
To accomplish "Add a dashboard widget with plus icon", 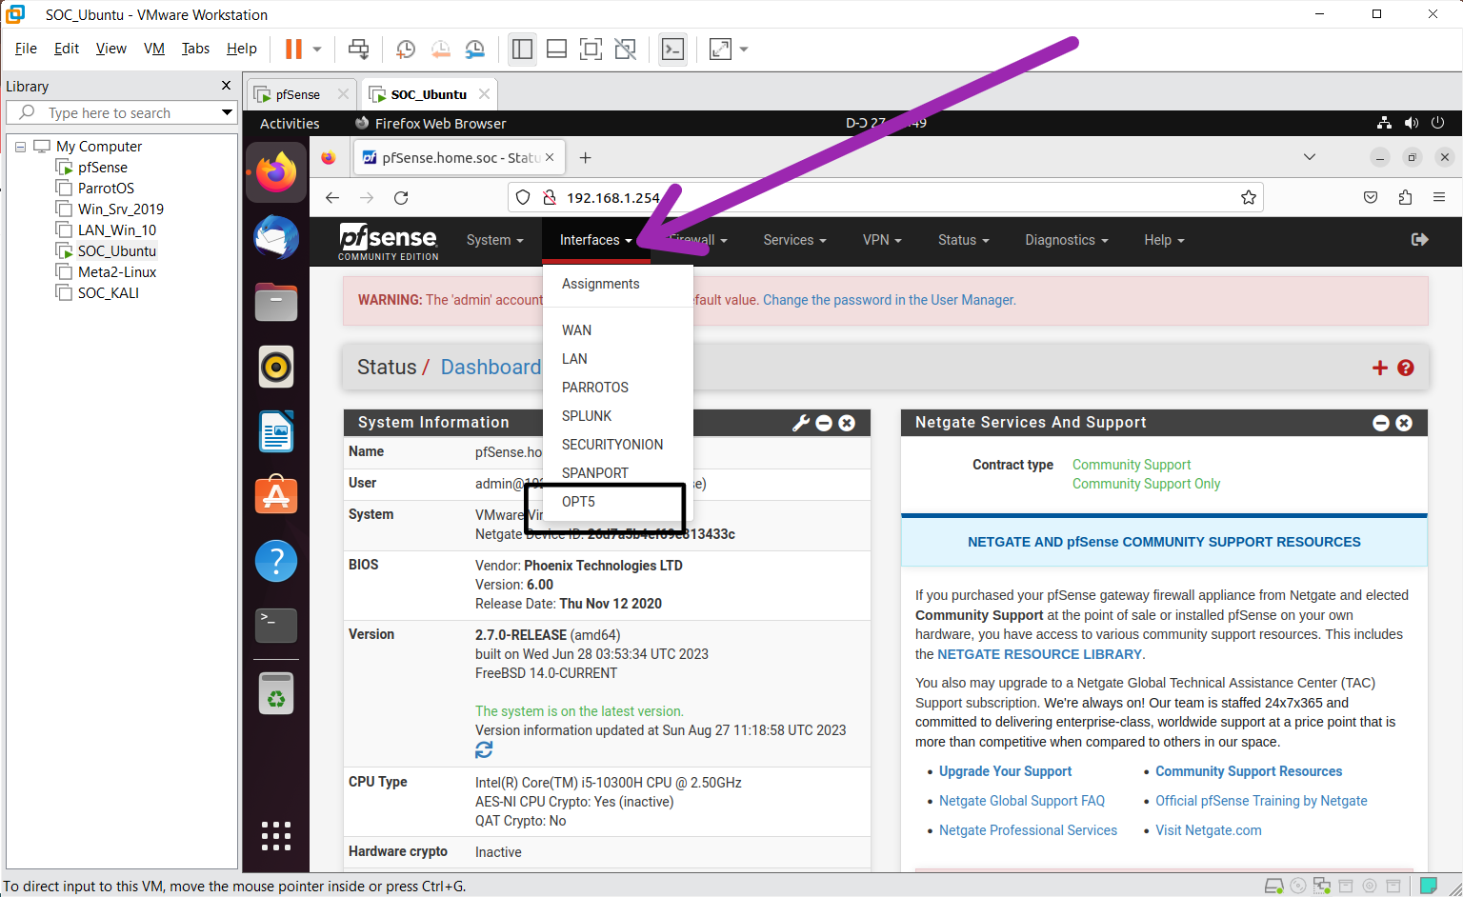I will point(1379,368).
